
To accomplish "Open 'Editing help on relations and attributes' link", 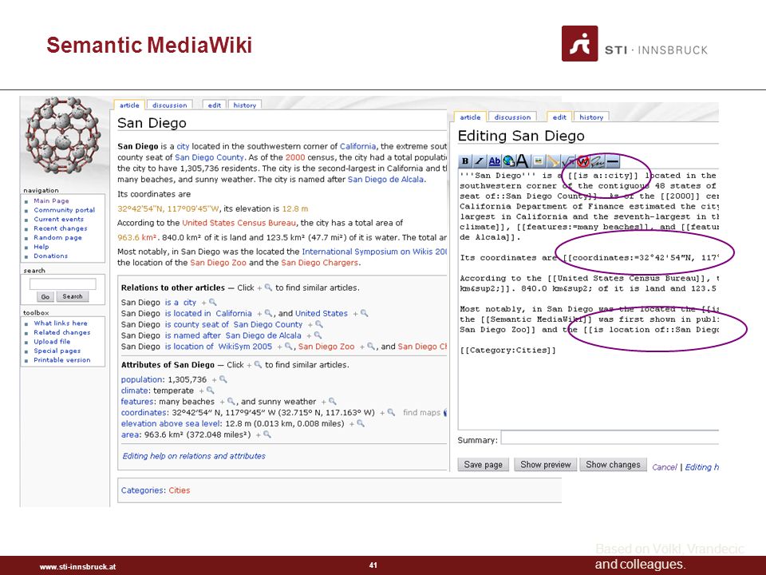I will (x=194, y=456).
